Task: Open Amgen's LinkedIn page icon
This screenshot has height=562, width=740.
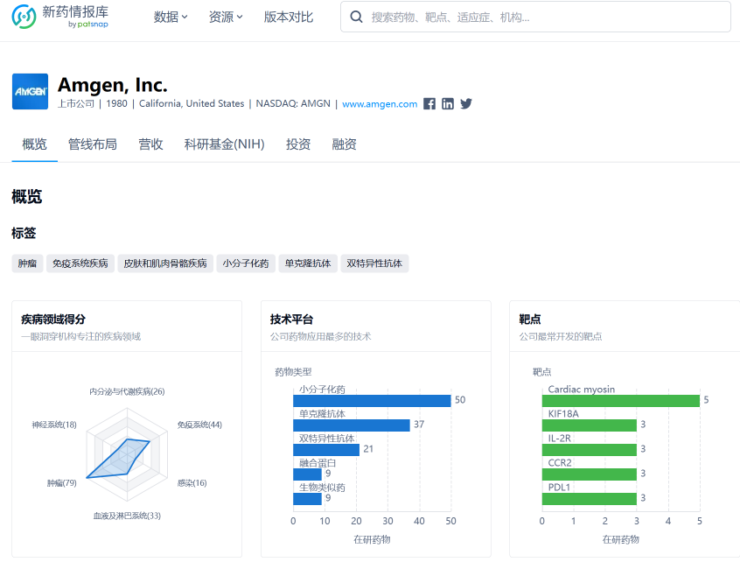Action: [448, 103]
